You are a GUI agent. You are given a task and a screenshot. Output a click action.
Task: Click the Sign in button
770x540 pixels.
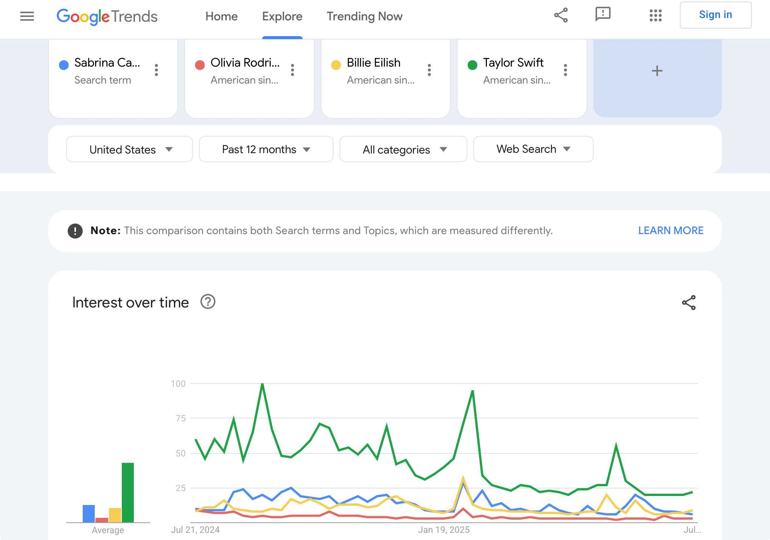tap(715, 15)
